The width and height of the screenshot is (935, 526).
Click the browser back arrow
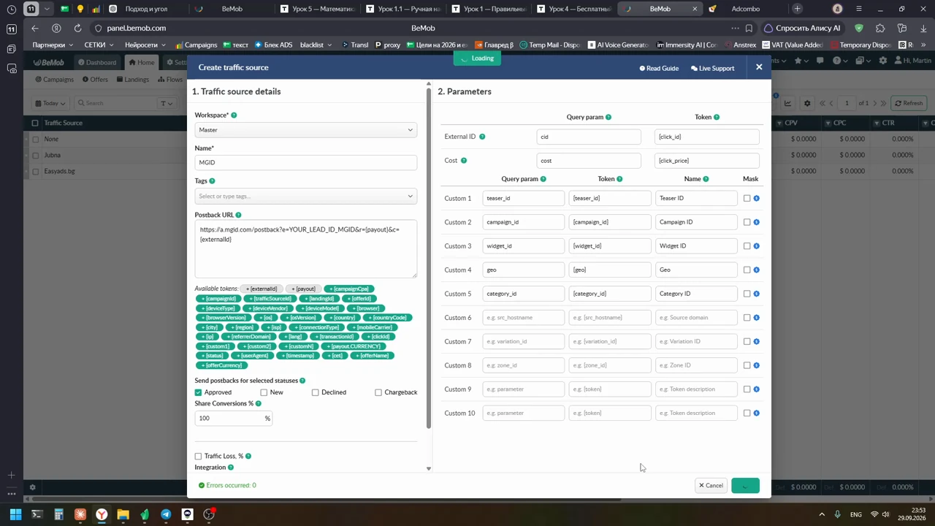pos(35,28)
